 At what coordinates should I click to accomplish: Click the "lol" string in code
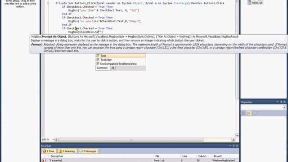coord(134,10)
